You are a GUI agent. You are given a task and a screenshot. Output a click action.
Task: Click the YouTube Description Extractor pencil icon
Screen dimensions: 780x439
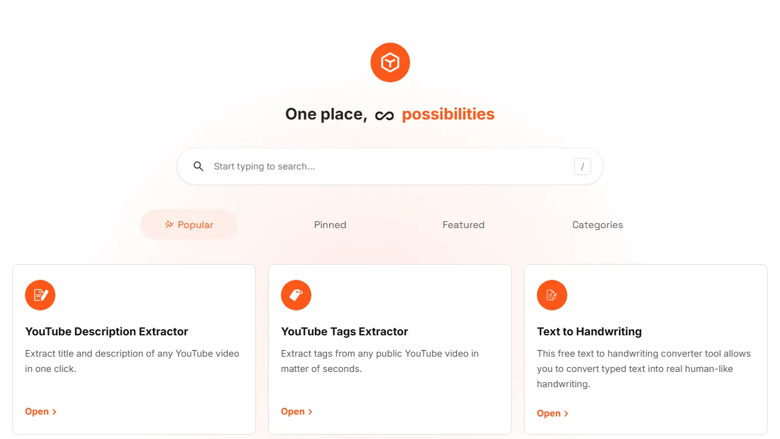click(40, 295)
